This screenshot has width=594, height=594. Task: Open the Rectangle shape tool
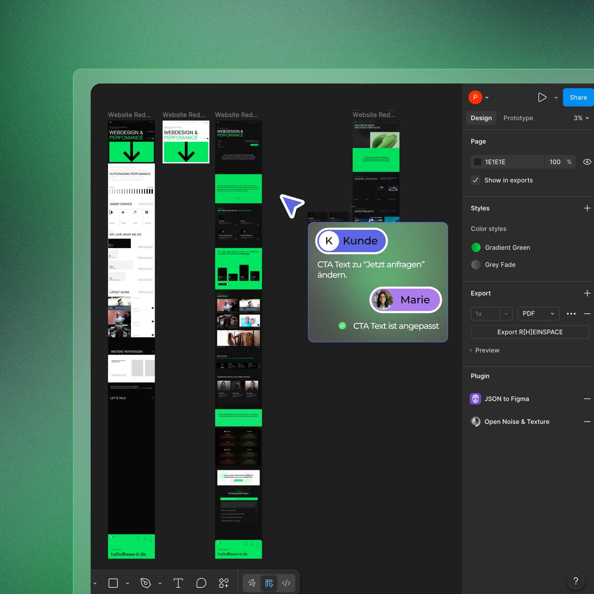pos(113,583)
